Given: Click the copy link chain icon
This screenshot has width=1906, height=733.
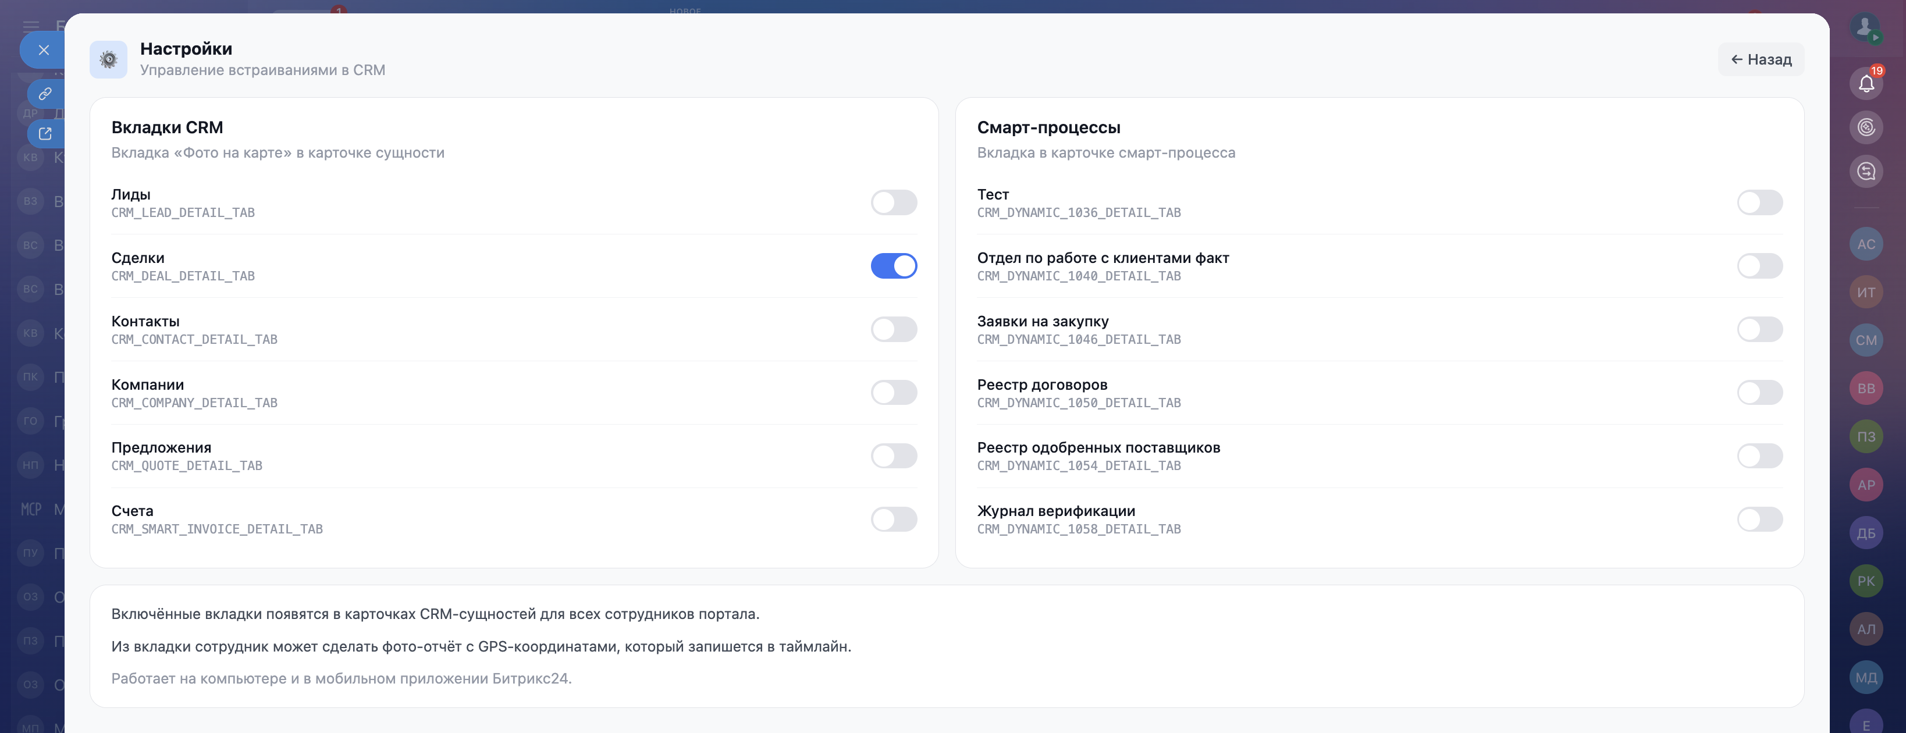Looking at the screenshot, I should 45,94.
